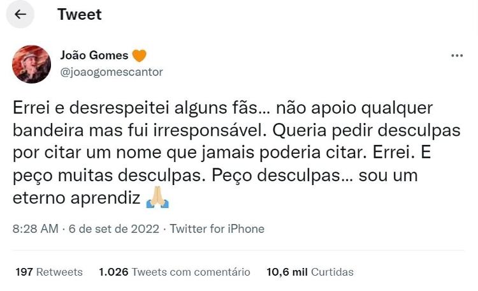The width and height of the screenshot is (478, 291).
Task: Click the orange heart beside João Gomes
Action: pos(139,56)
